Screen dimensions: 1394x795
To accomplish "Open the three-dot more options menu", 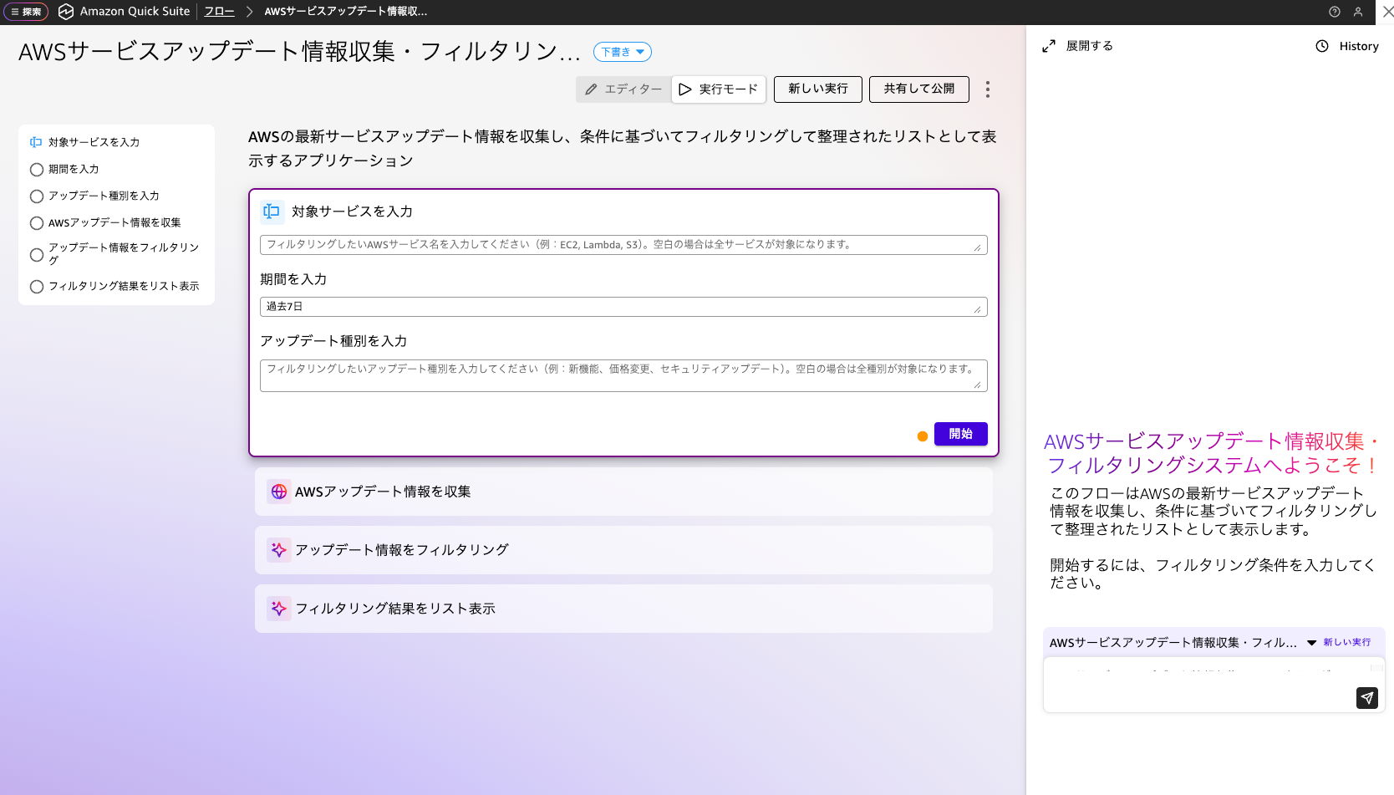I will point(987,89).
